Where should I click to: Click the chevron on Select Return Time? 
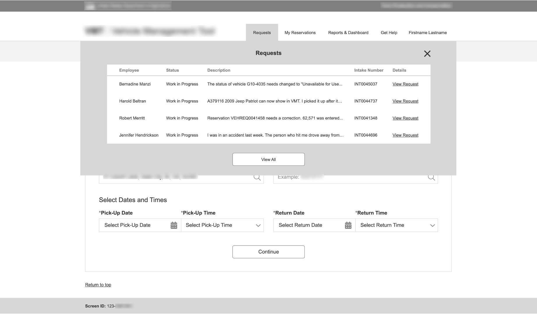[432, 225]
